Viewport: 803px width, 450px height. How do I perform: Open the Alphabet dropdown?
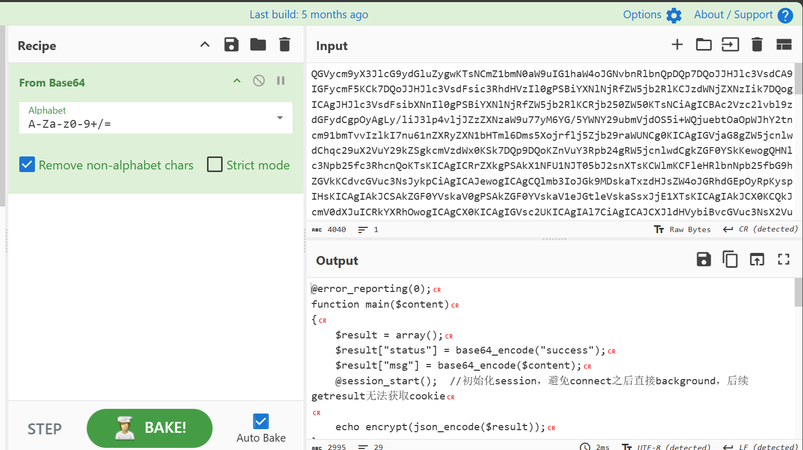click(x=280, y=118)
